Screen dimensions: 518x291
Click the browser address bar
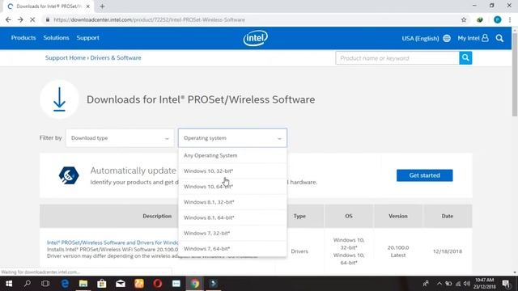[251, 19]
